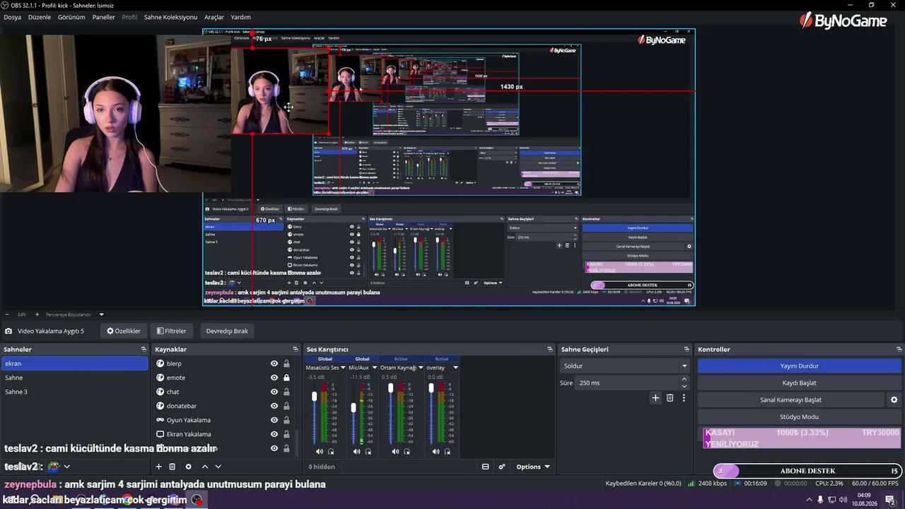905x509 pixels.
Task: Toggle monitoring headphone icon for overlay
Action: [x=447, y=452]
